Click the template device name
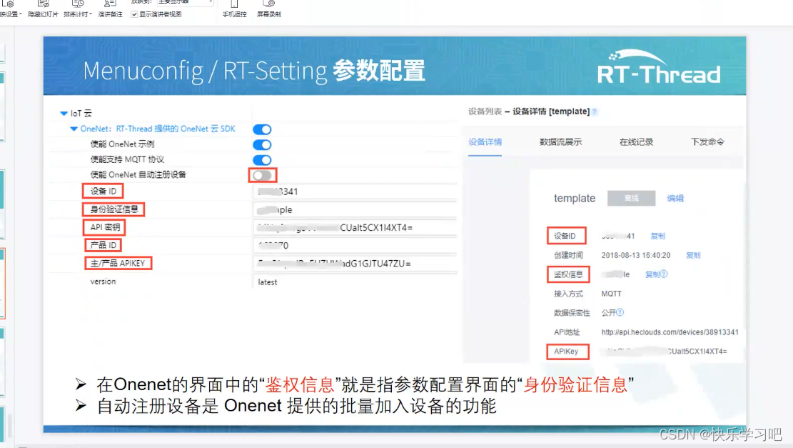 pyautogui.click(x=575, y=199)
